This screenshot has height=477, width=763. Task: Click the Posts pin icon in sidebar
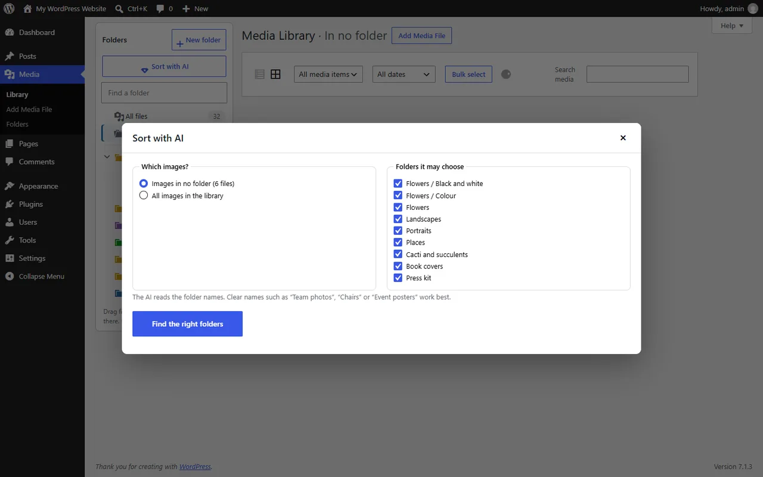click(10, 56)
